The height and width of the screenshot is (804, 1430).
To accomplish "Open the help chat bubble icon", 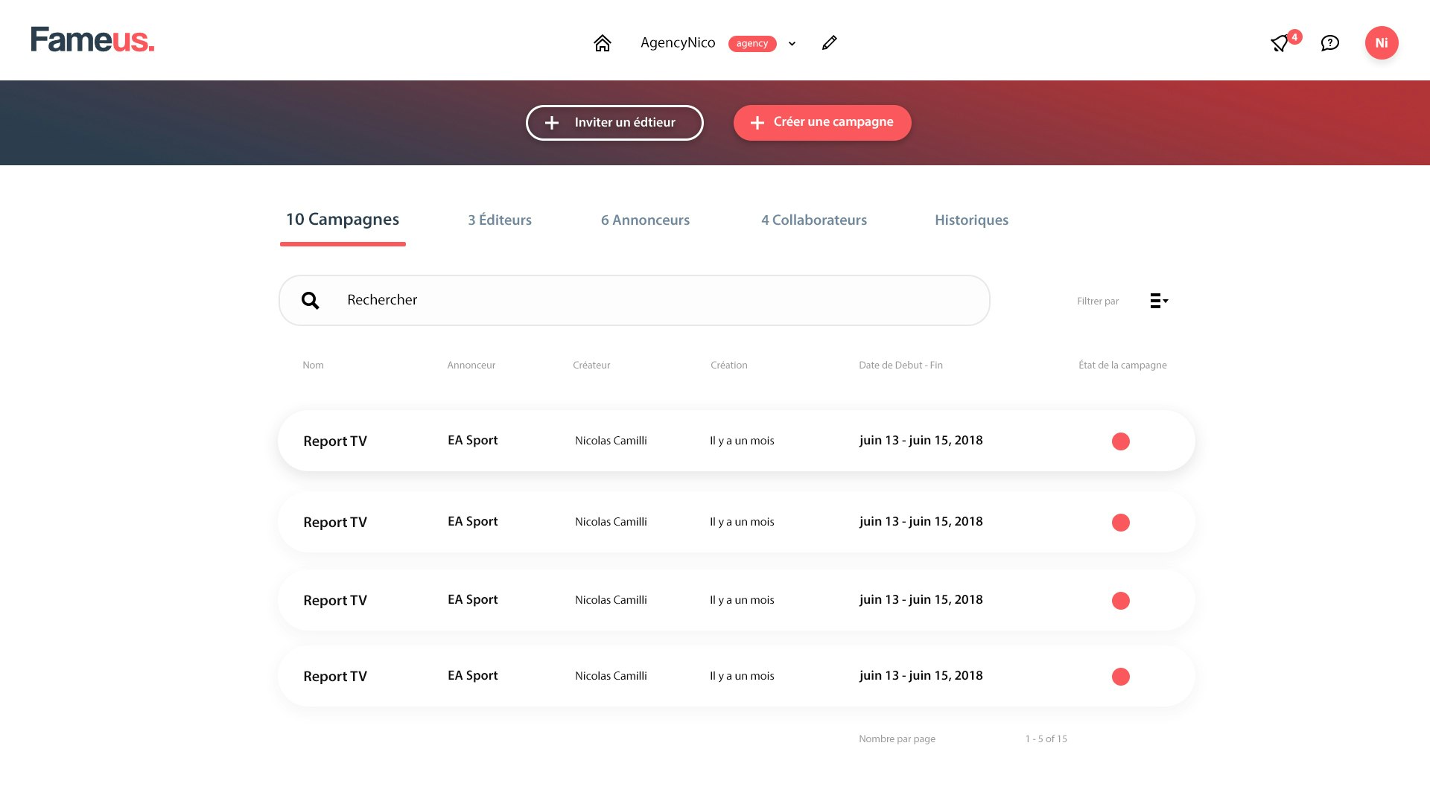I will [x=1329, y=43].
